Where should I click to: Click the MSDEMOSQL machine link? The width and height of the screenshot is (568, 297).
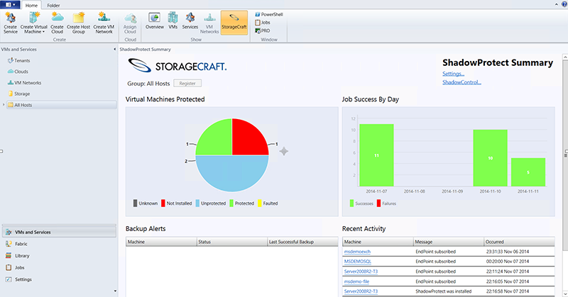pos(358,261)
